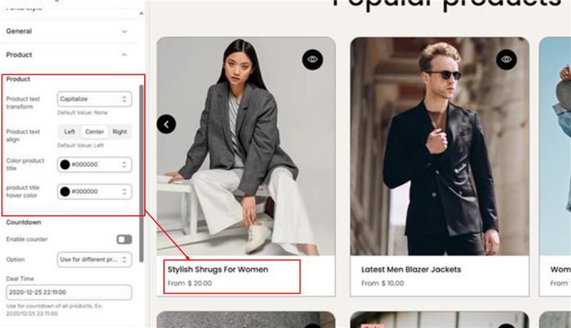571x328 pixels.
Task: Expand the General section
Action: click(x=124, y=31)
